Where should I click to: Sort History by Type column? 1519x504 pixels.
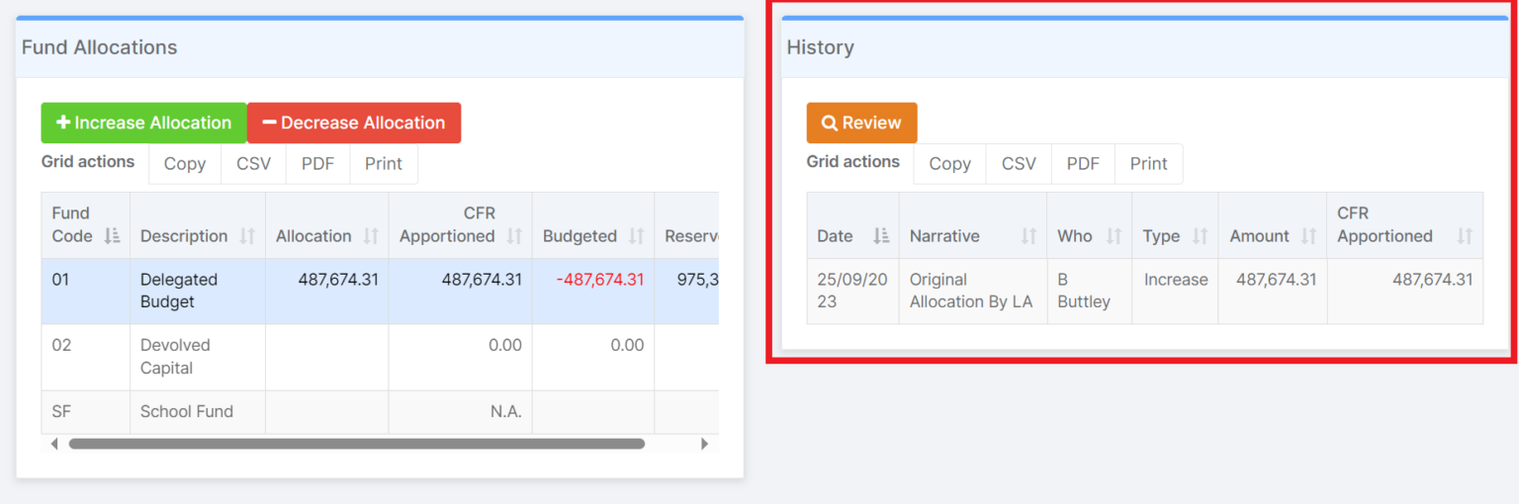pos(1200,236)
